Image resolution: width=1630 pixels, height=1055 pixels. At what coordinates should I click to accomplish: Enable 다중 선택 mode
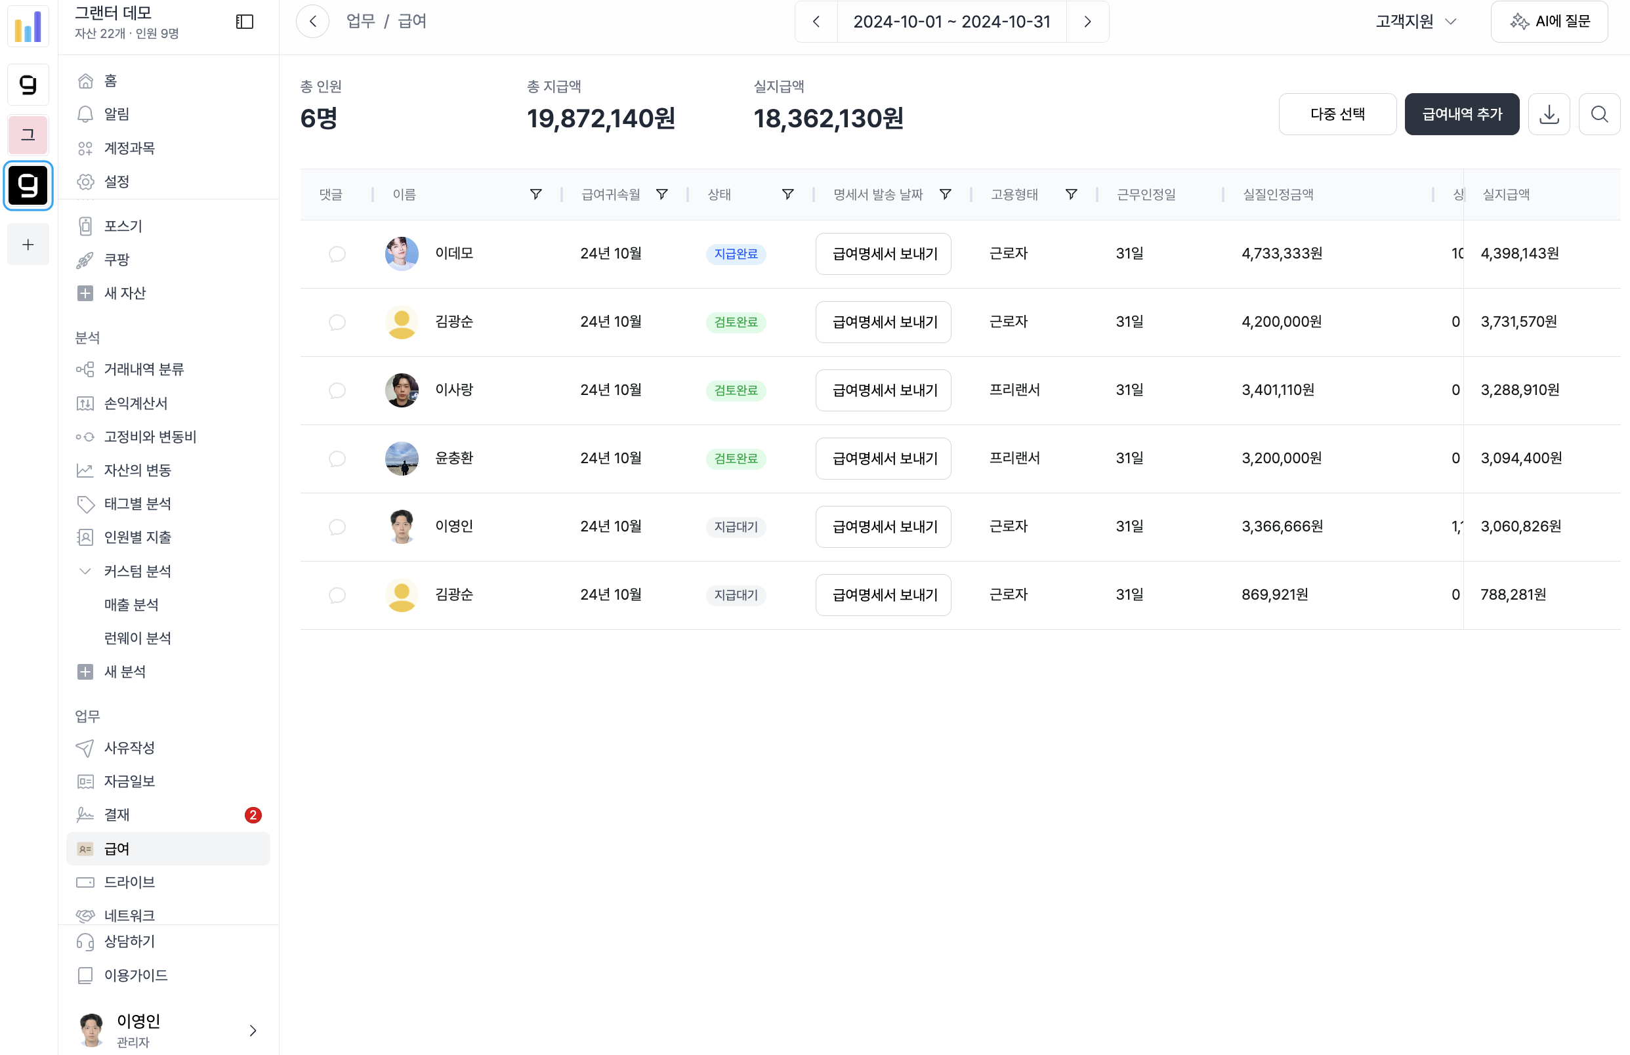click(x=1337, y=114)
